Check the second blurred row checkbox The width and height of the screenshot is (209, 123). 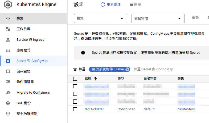(x=75, y=94)
